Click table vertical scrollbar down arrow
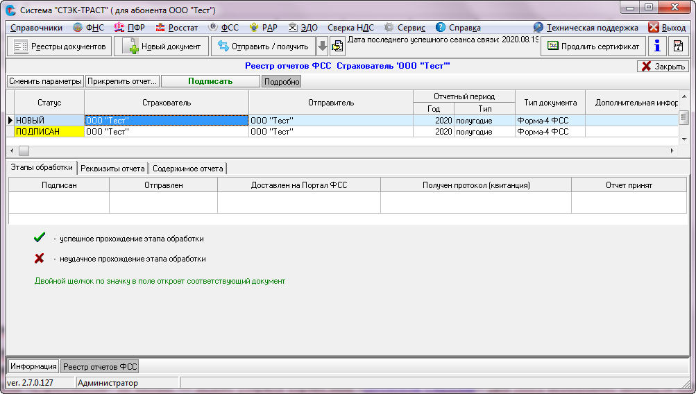Screen dimensions: 696x394 (684, 139)
